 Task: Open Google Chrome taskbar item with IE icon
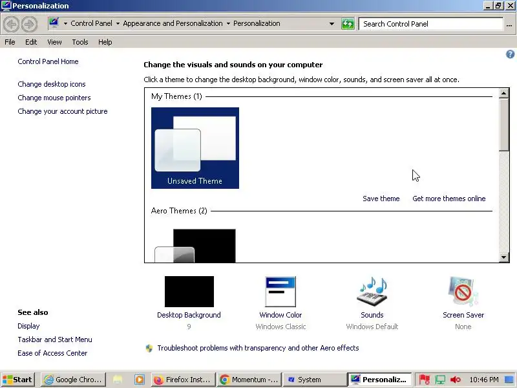pyautogui.click(x=73, y=380)
